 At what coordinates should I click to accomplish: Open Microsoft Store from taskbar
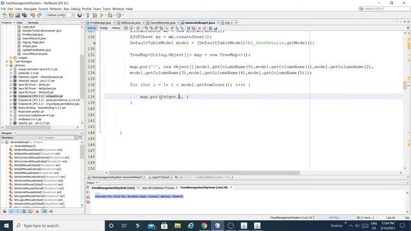[164, 225]
